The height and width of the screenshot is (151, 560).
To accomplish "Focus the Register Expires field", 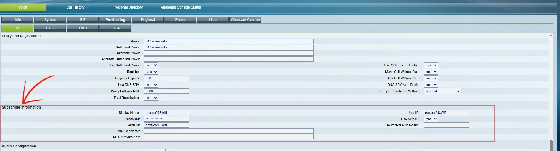I will (166, 78).
